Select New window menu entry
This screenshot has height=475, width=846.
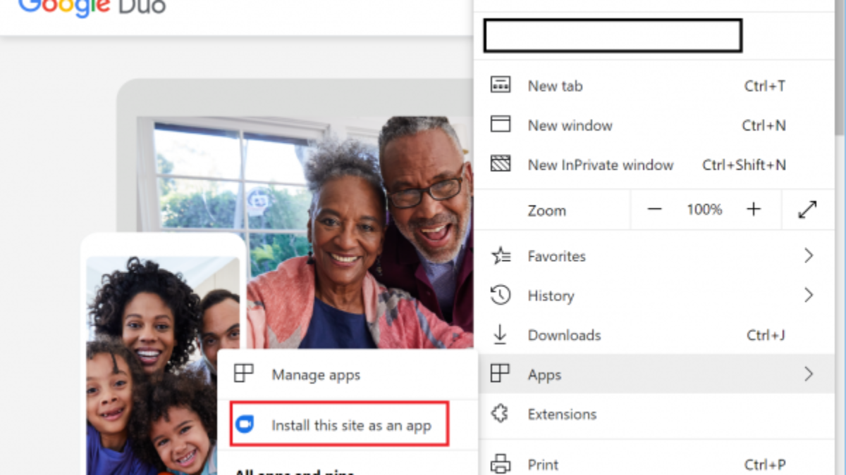point(655,125)
